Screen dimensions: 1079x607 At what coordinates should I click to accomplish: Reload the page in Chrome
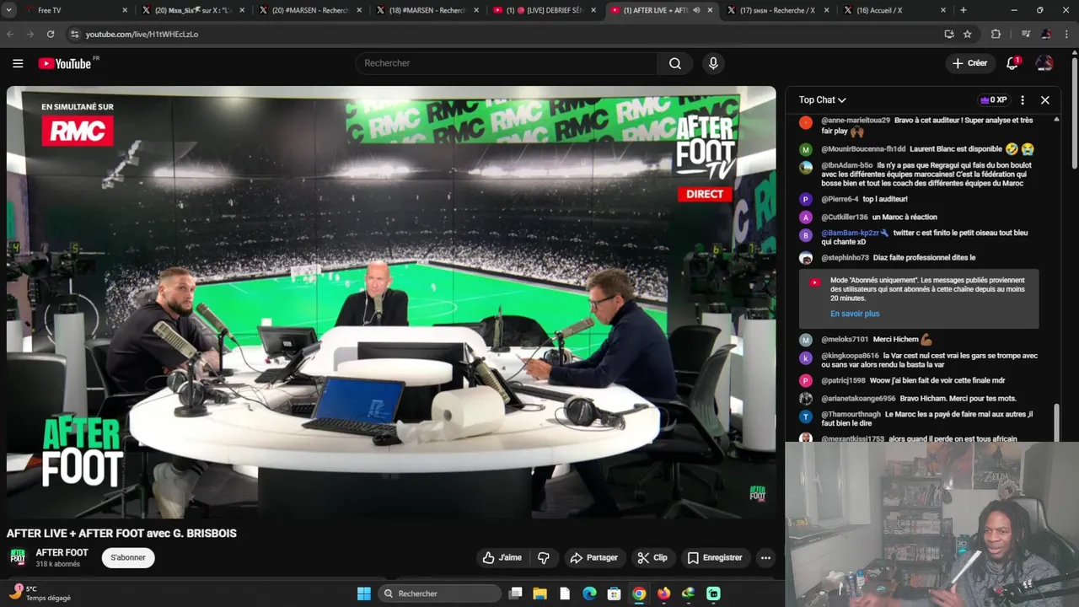click(51, 34)
